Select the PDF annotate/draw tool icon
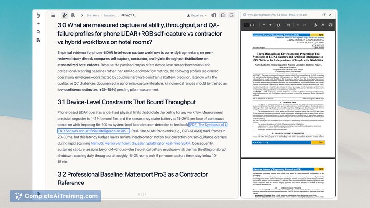 [289, 25]
